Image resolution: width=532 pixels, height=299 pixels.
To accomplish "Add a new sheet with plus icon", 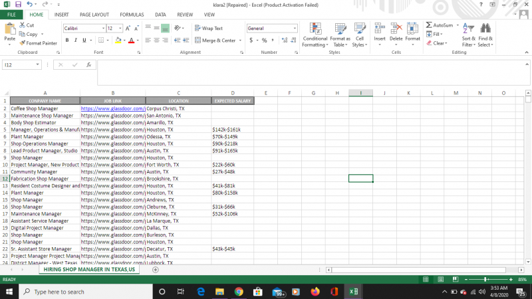I will tap(156, 270).
